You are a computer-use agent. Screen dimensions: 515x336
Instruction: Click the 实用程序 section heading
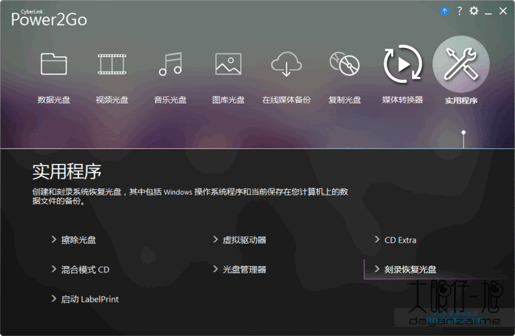tap(67, 171)
